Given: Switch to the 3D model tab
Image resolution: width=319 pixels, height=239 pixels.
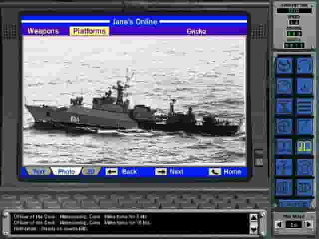Looking at the screenshot, I should (90, 172).
